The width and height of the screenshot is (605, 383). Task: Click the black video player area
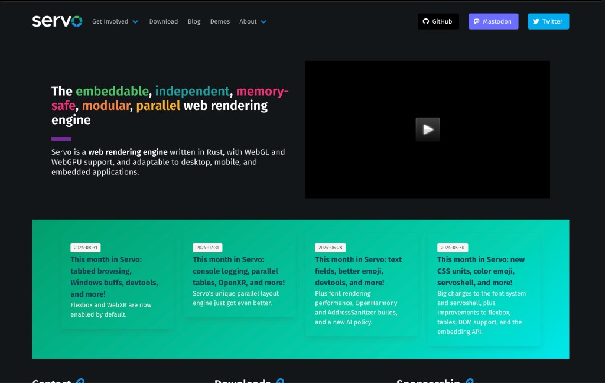tap(428, 129)
